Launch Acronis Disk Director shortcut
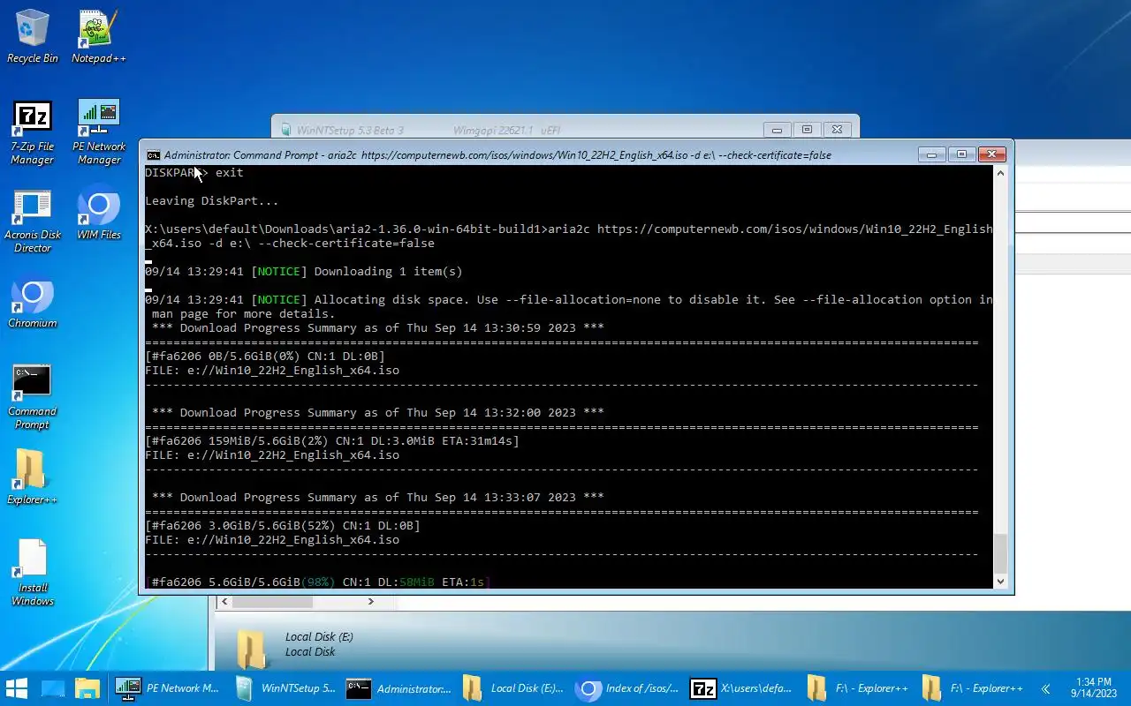This screenshot has height=706, width=1131. tap(33, 221)
